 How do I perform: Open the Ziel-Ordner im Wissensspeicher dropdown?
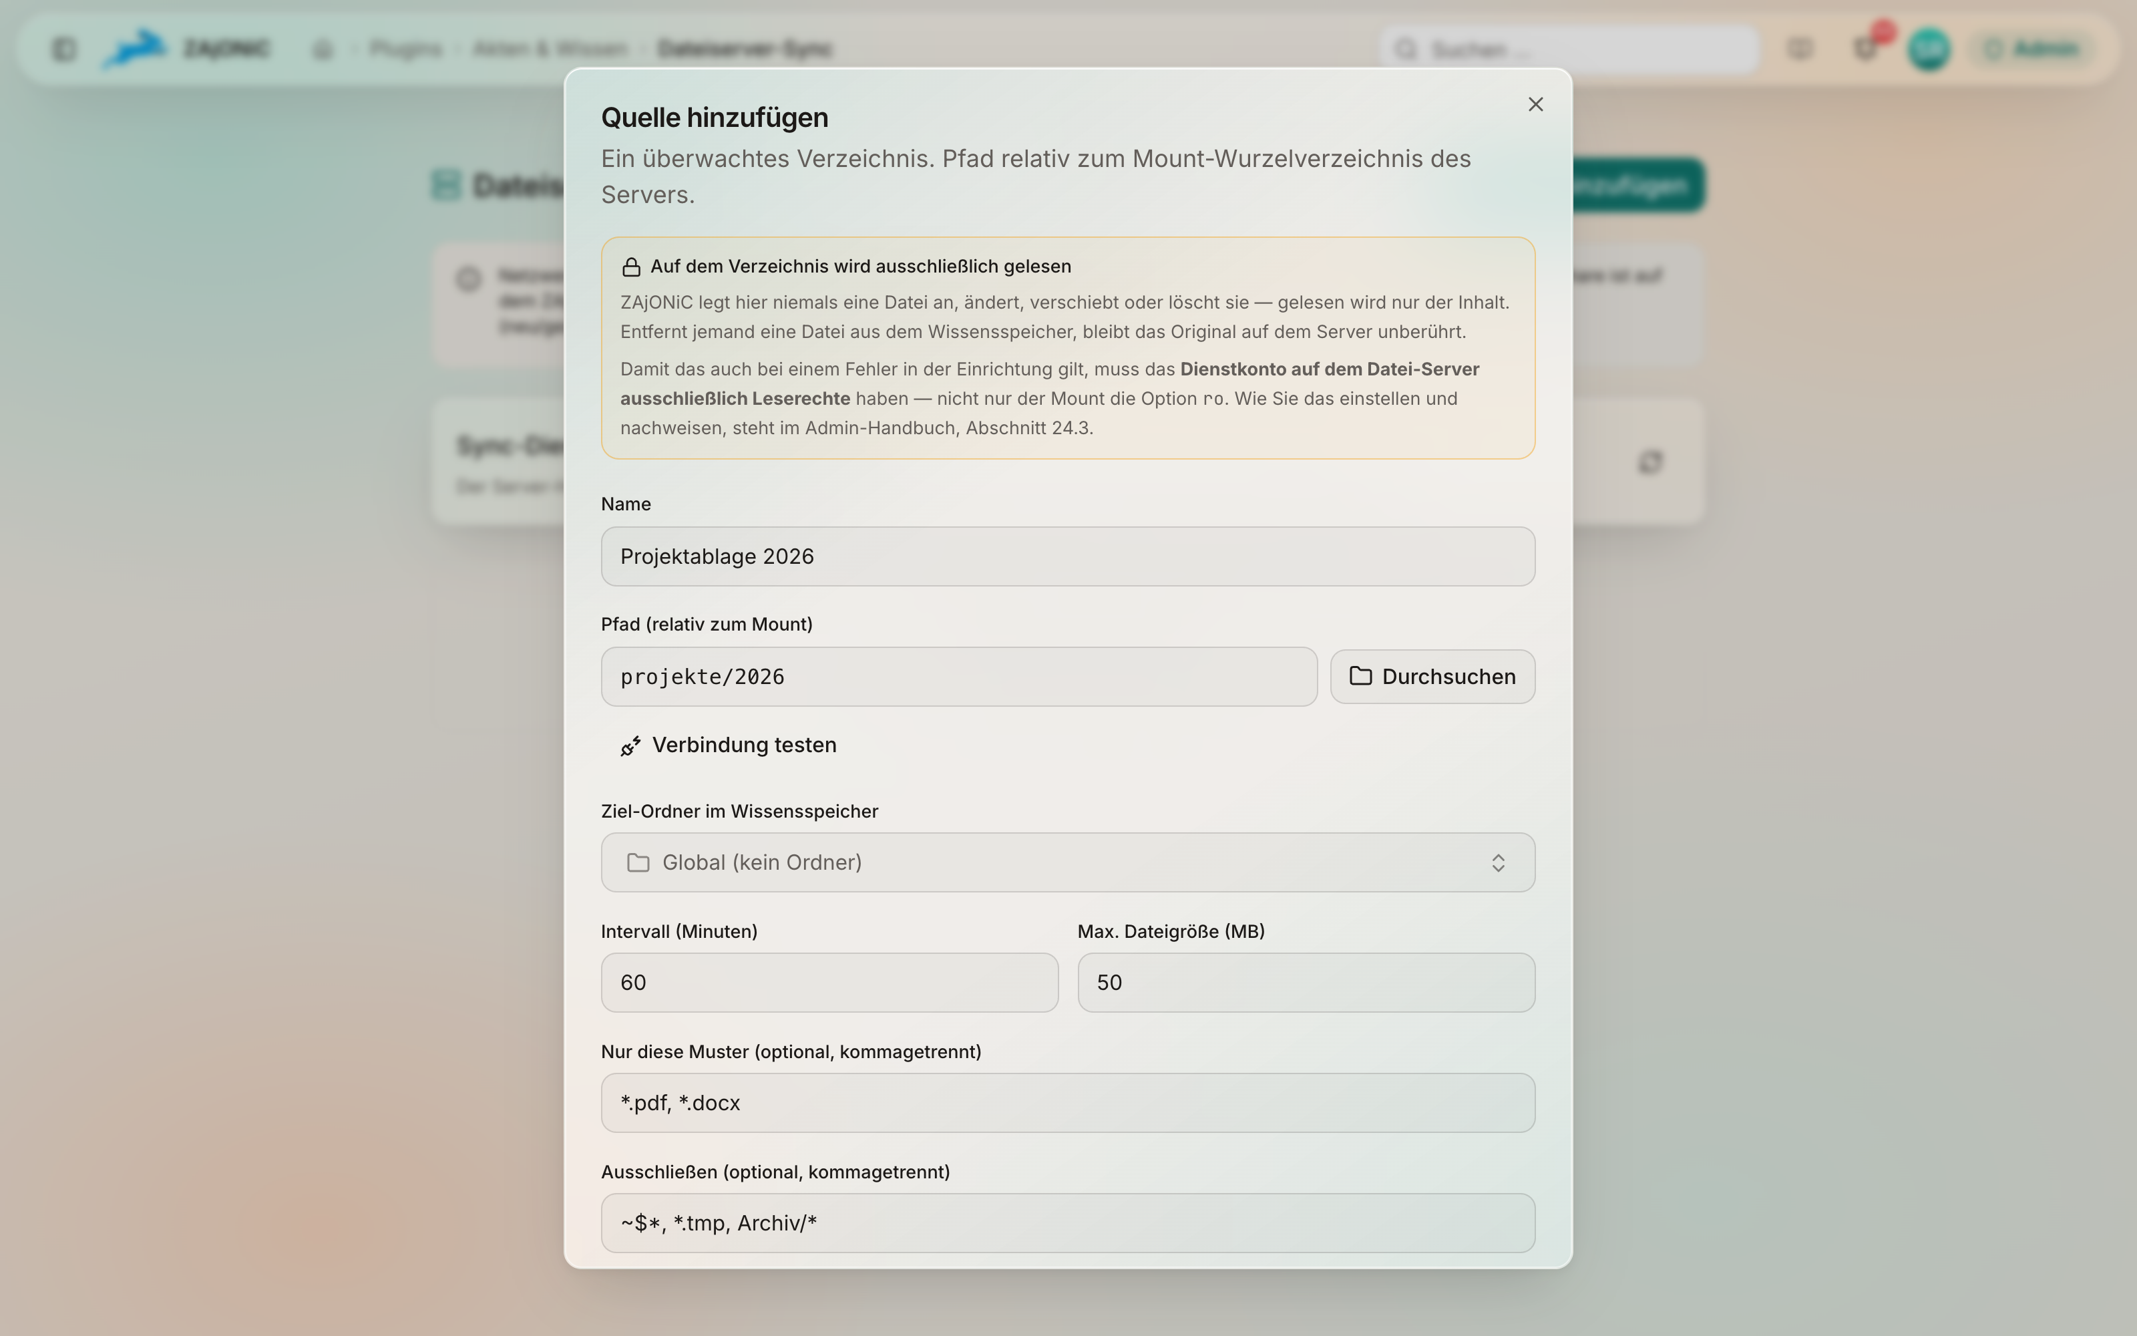1068,862
